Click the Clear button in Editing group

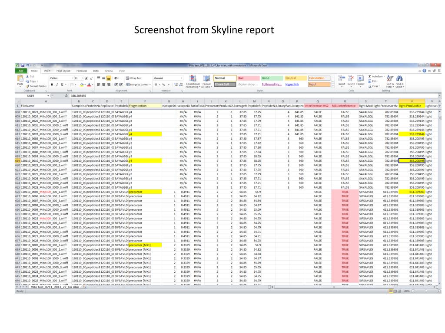[374, 86]
